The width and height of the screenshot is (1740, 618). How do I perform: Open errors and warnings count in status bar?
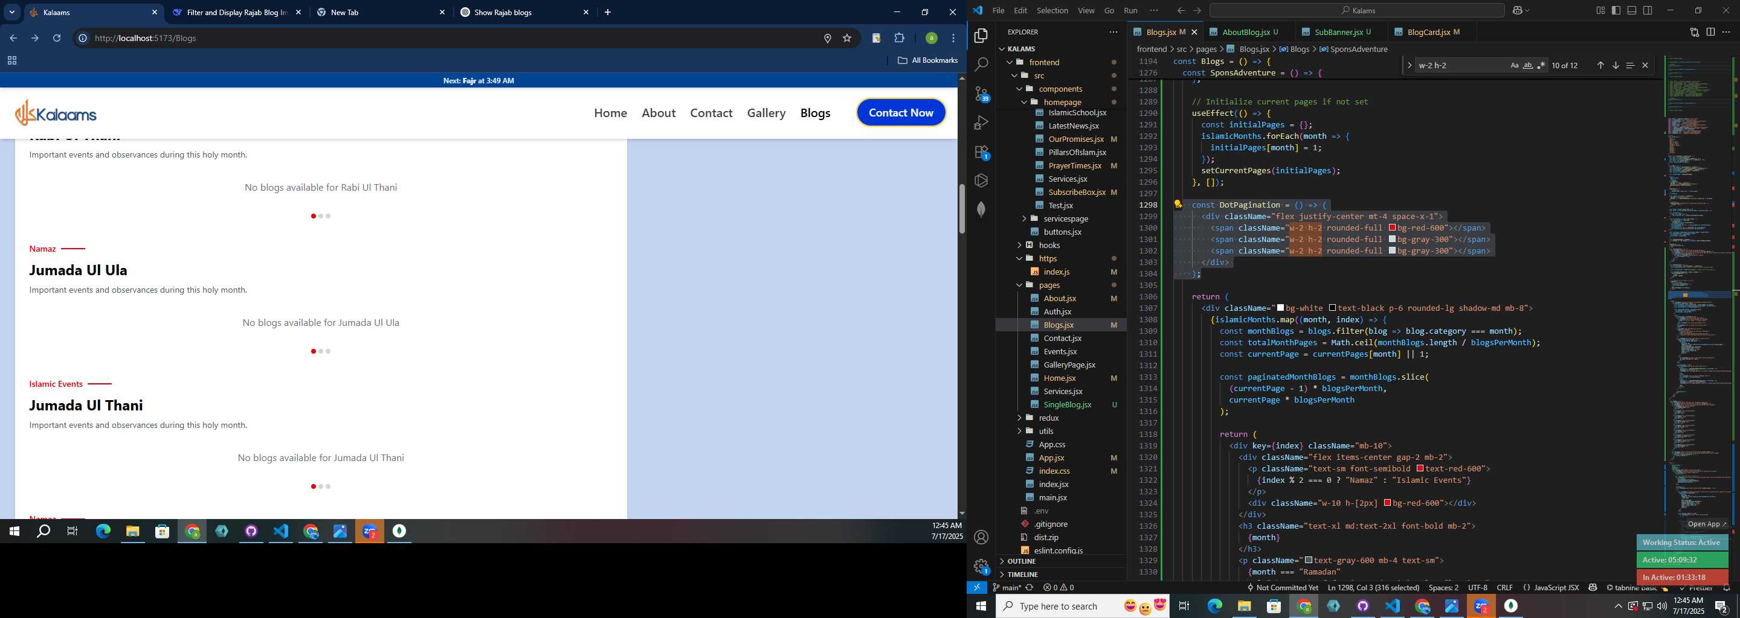tap(1058, 588)
